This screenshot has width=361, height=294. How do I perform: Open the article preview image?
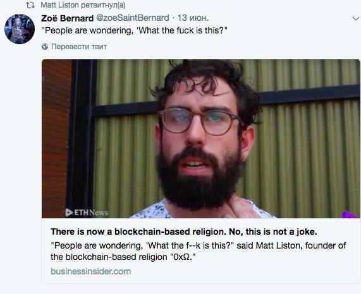(201, 139)
